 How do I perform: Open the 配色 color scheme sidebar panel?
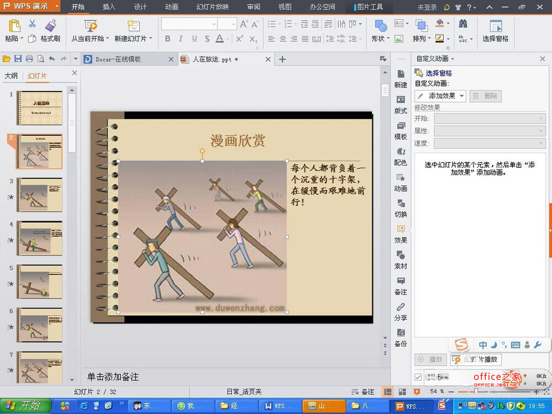click(401, 156)
